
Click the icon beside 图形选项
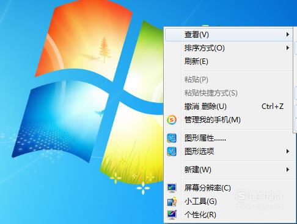[x=172, y=152]
